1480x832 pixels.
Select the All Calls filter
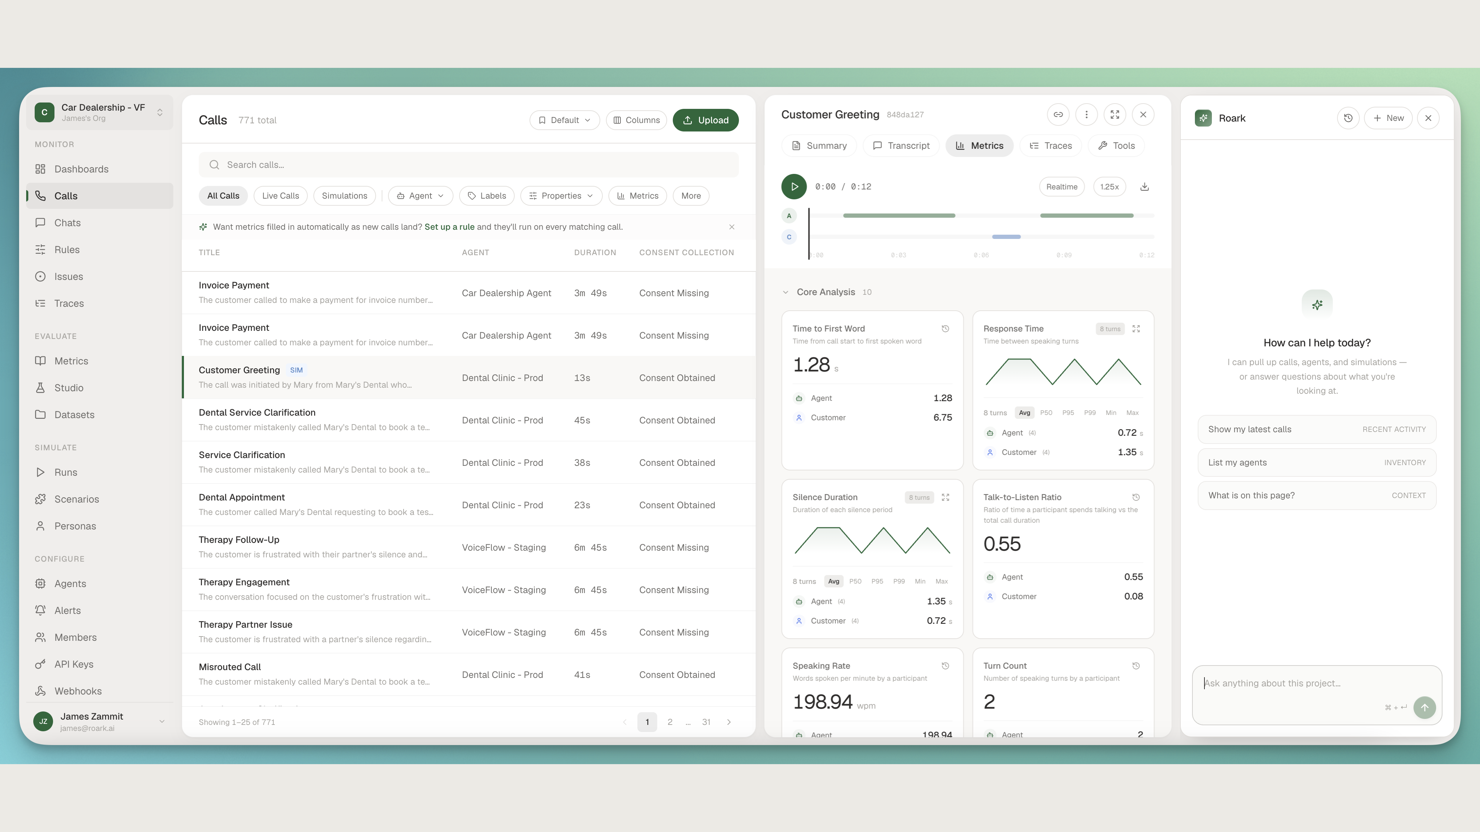tap(223, 196)
